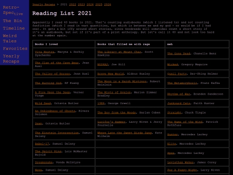Open the Dreamsnake link
The height and width of the screenshot is (175, 233).
[44, 162]
